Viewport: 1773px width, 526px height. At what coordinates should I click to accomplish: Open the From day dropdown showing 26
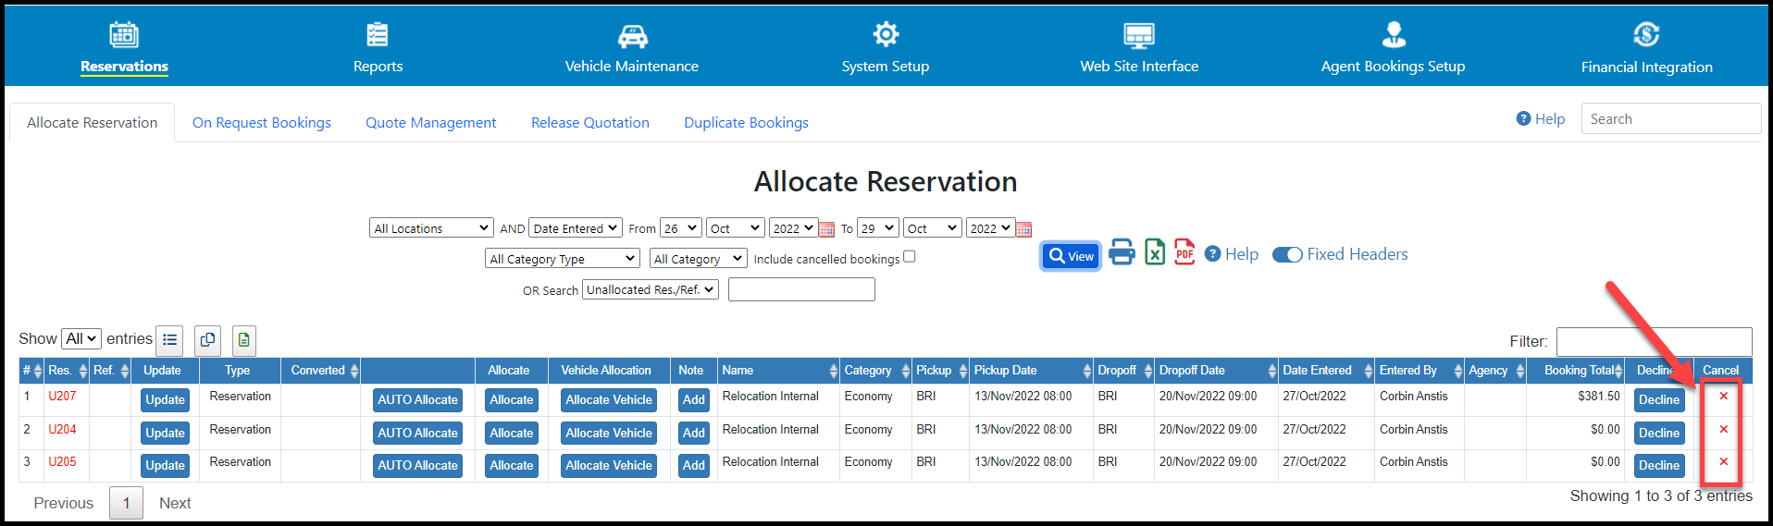click(x=681, y=228)
